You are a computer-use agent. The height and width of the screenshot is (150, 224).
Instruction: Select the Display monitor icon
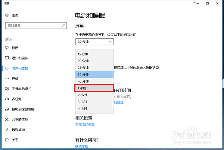(7, 48)
